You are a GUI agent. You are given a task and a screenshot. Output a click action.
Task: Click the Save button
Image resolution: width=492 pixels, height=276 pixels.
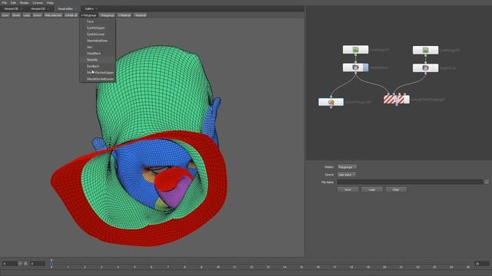pos(347,189)
